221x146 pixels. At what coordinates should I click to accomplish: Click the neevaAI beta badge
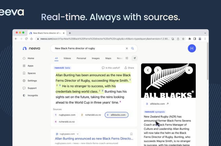(x=62, y=68)
